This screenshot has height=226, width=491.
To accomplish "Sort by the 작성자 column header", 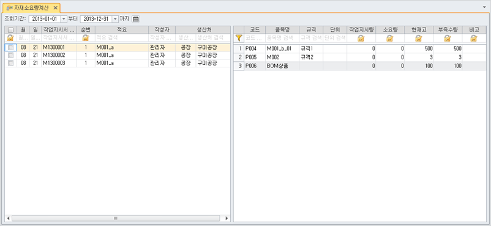I will pos(162,30).
